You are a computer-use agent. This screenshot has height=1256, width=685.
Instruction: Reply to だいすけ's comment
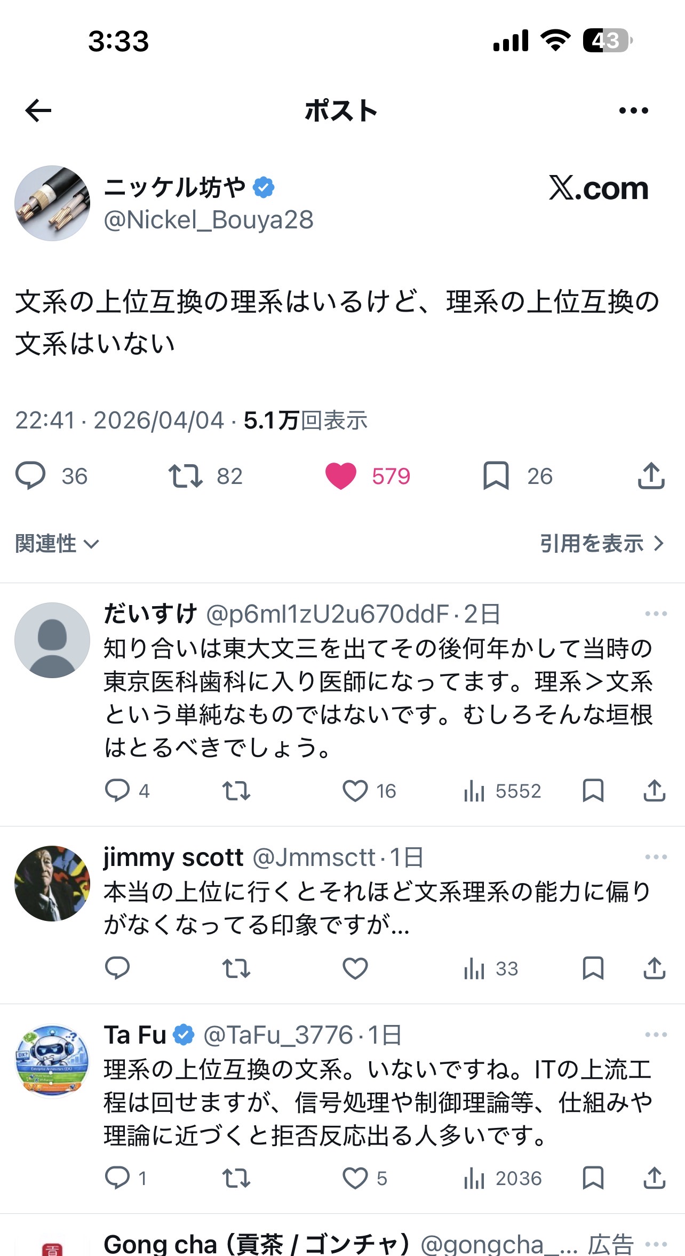(117, 790)
